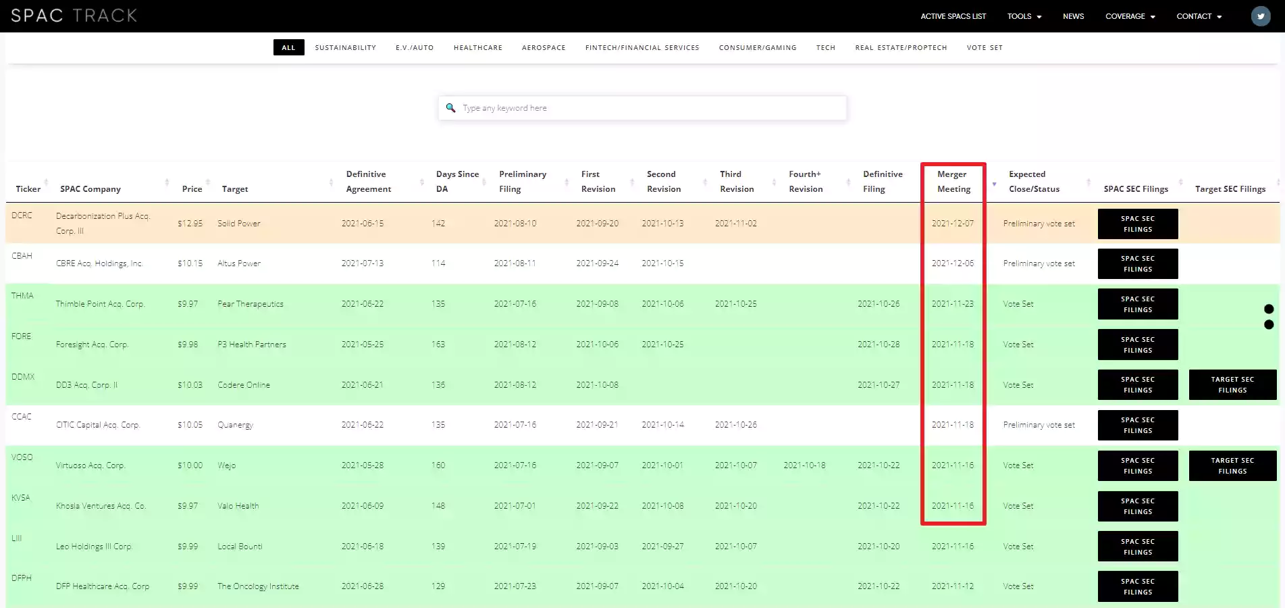The width and height of the screenshot is (1285, 608).
Task: Open SPAC SEC Filings for DCRC
Action: pyautogui.click(x=1138, y=224)
